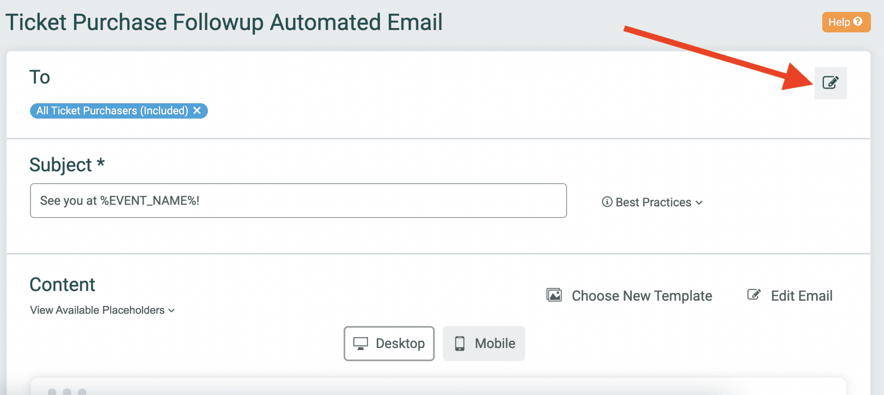
Task: Remove All Ticket Purchasers via the X icon
Action: pyautogui.click(x=197, y=111)
